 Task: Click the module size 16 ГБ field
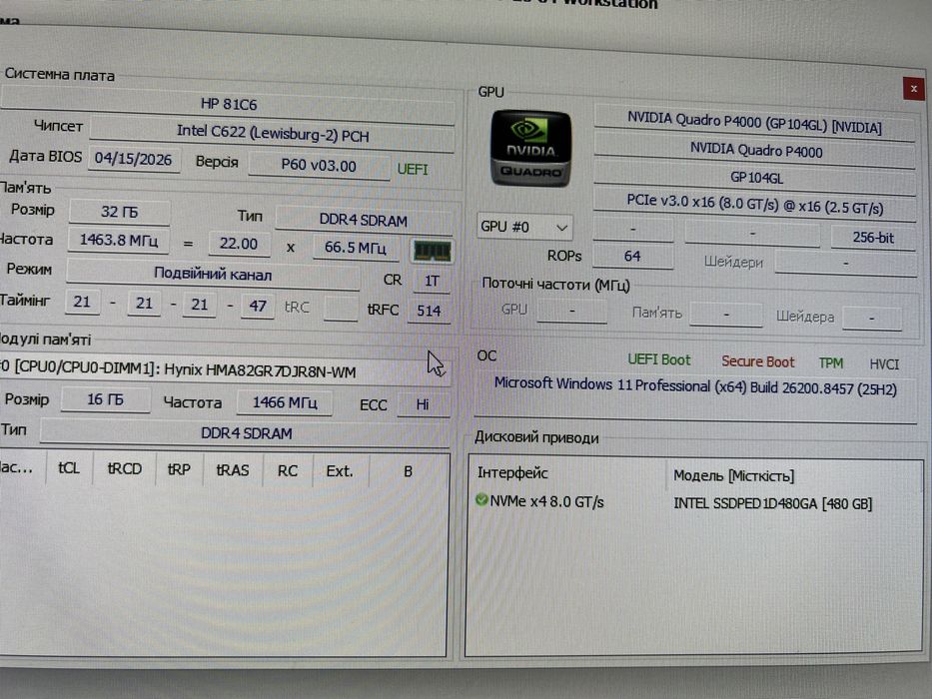(x=105, y=399)
